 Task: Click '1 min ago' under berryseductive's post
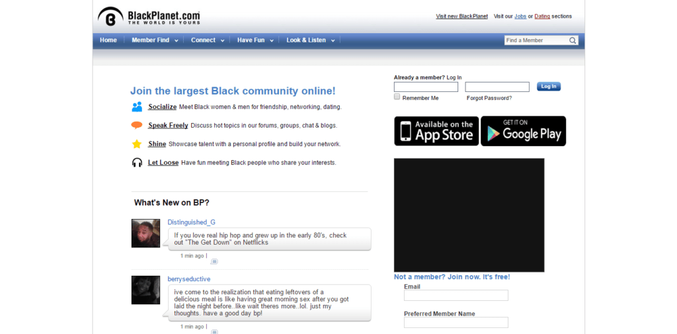click(192, 327)
